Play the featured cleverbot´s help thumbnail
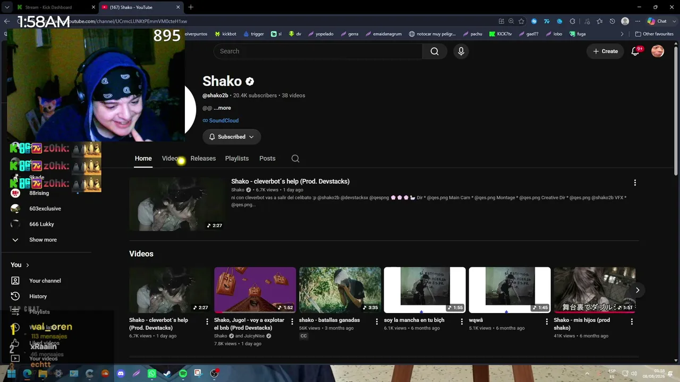Image resolution: width=680 pixels, height=382 pixels. click(x=177, y=204)
